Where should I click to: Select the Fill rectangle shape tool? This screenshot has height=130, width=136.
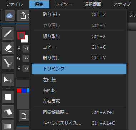pyautogui.click(x=8, y=97)
